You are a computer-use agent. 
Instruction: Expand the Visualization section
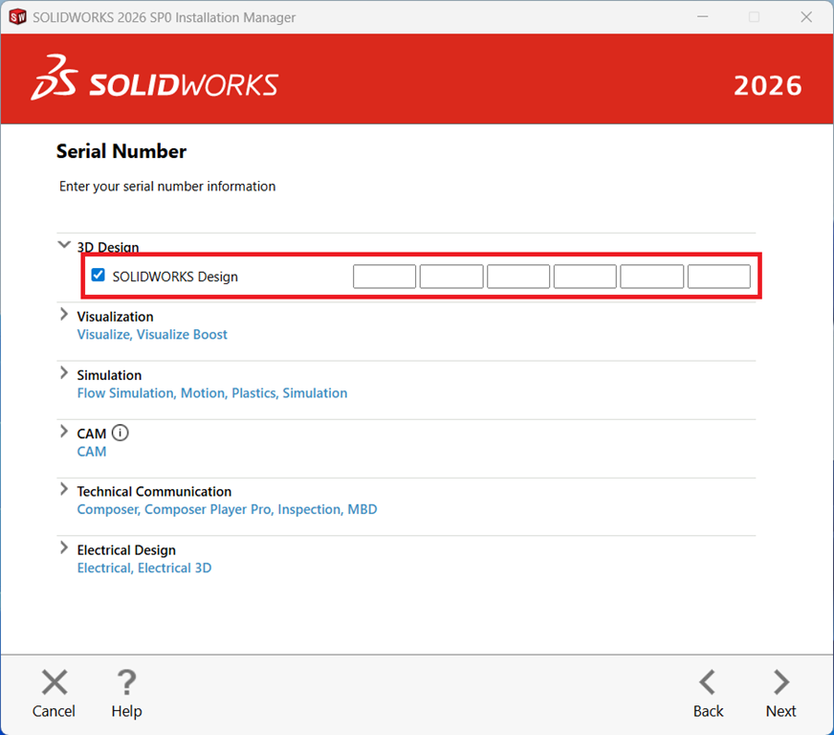(64, 315)
